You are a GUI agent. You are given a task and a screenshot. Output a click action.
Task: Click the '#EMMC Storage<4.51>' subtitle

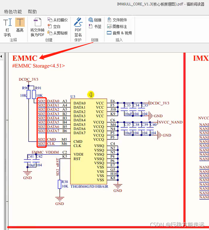click(39, 66)
